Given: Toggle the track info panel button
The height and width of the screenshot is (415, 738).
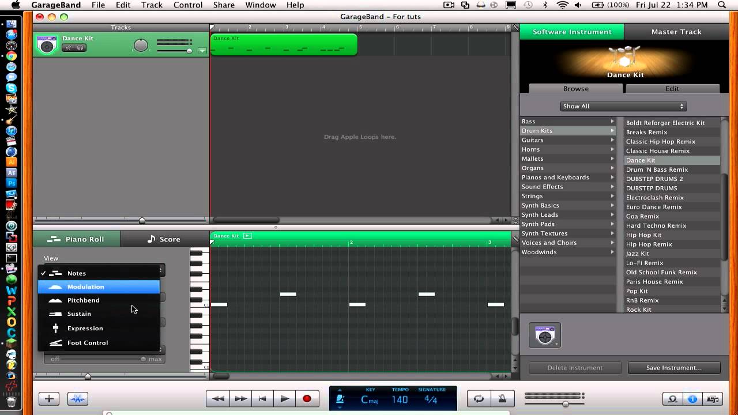Looking at the screenshot, I should point(692,399).
